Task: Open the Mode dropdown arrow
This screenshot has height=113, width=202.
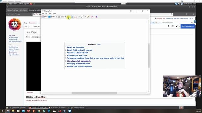Action: (x=56, y=17)
